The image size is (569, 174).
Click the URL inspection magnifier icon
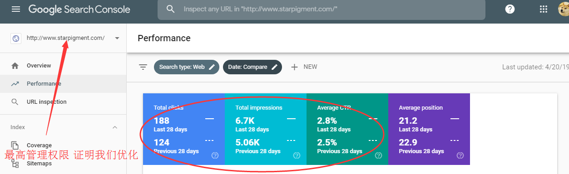pyautogui.click(x=15, y=102)
